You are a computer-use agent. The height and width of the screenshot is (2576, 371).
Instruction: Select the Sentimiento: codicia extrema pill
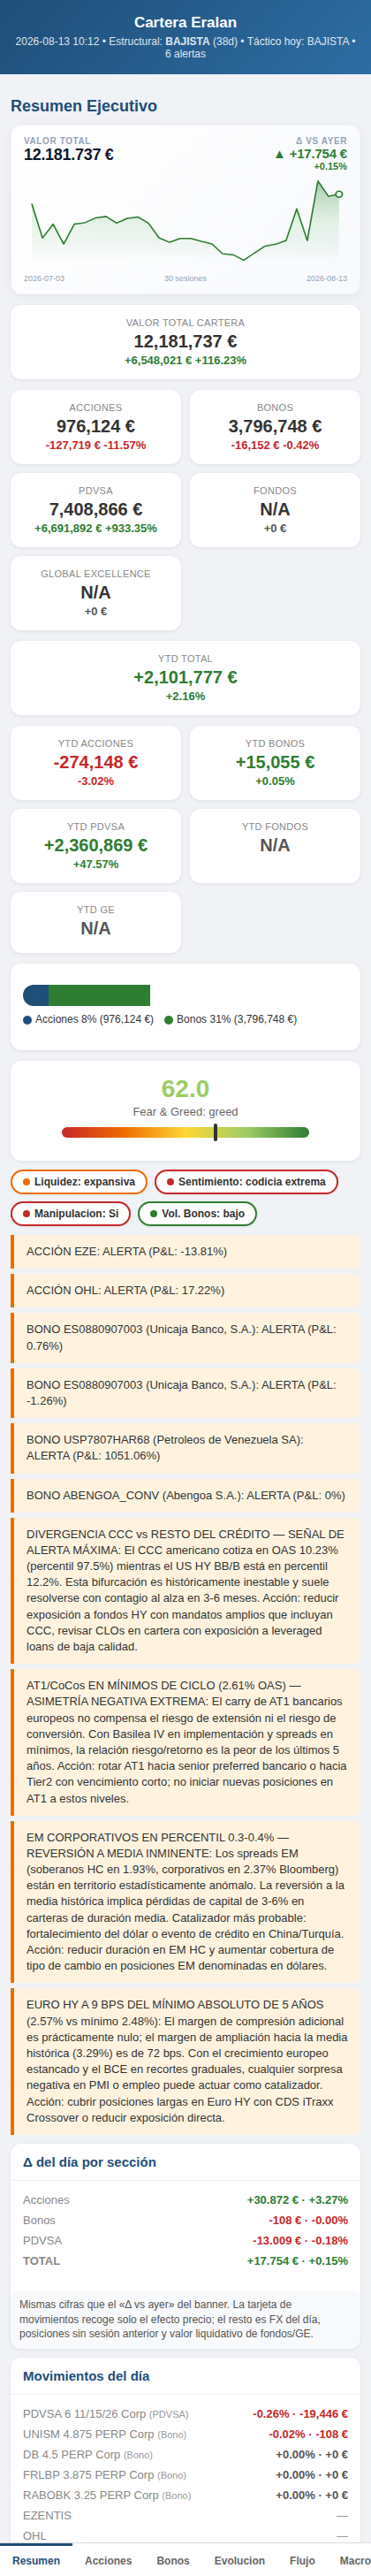tap(246, 1182)
